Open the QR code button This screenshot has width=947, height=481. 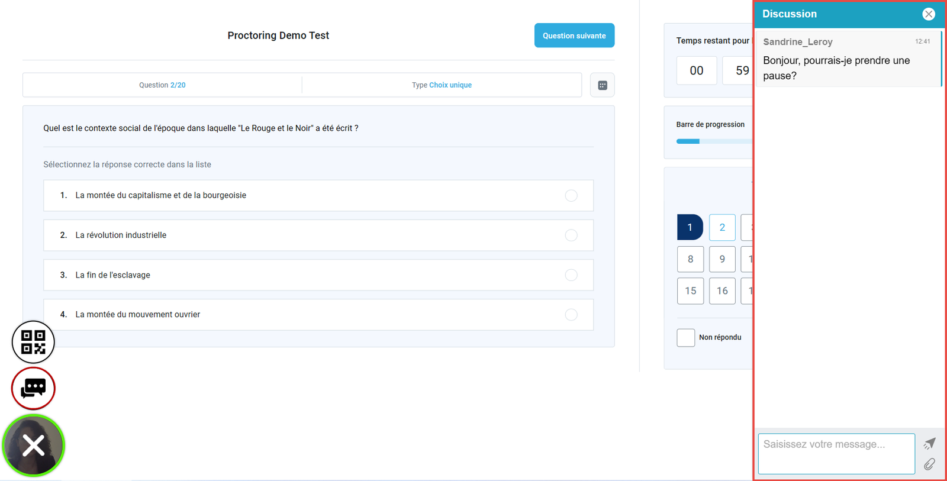tap(33, 342)
